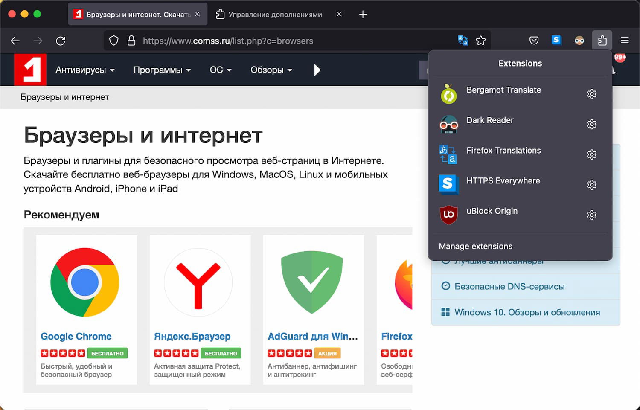Open tracking protection shield in address bar
The width and height of the screenshot is (640, 410).
point(113,41)
